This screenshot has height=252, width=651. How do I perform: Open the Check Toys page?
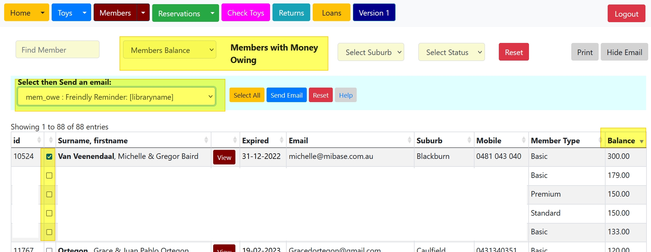[245, 13]
